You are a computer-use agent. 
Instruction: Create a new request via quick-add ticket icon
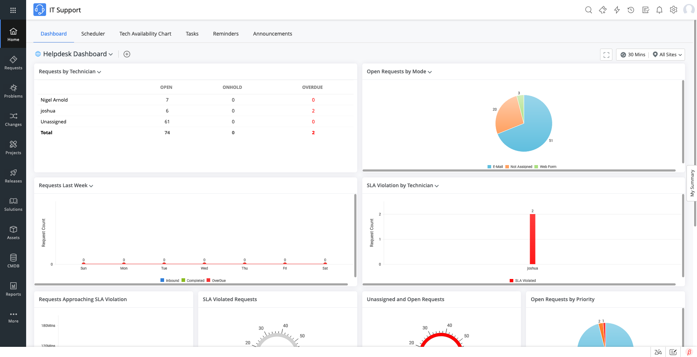603,10
